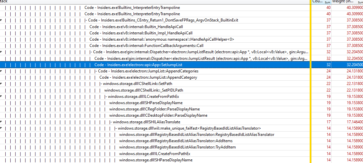Screen dimensions: 363x163
Task: Collapse the wil::make_unique_failfast node arrow
Action: tap(1, 128)
